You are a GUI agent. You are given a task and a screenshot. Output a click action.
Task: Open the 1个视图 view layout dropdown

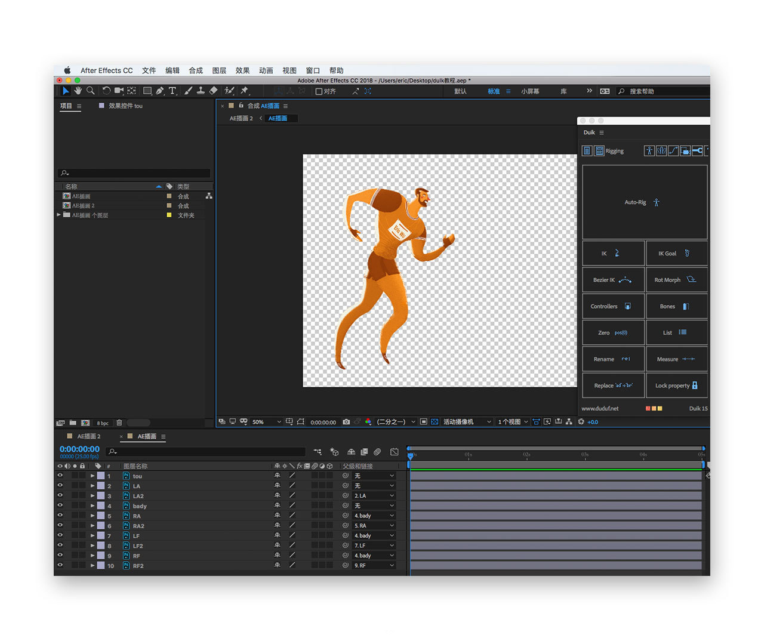(513, 422)
